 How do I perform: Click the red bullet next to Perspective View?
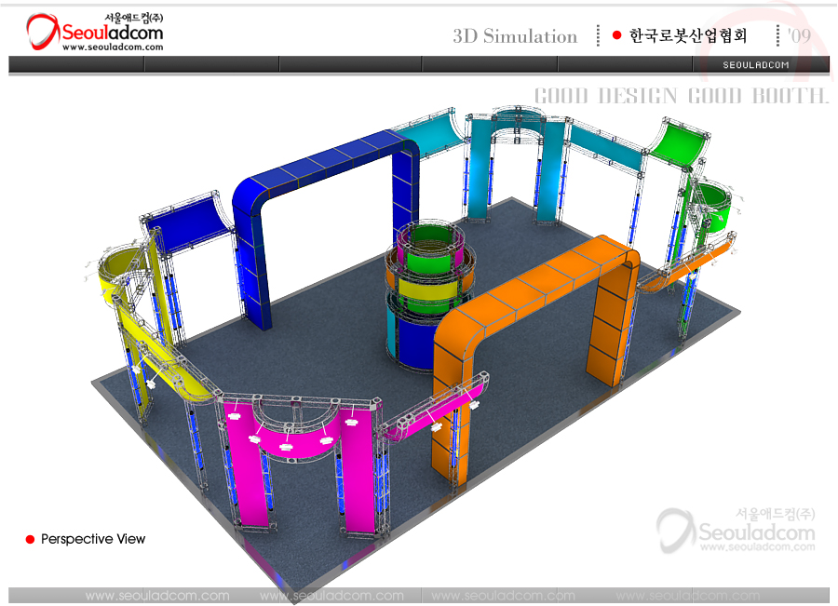(30, 539)
